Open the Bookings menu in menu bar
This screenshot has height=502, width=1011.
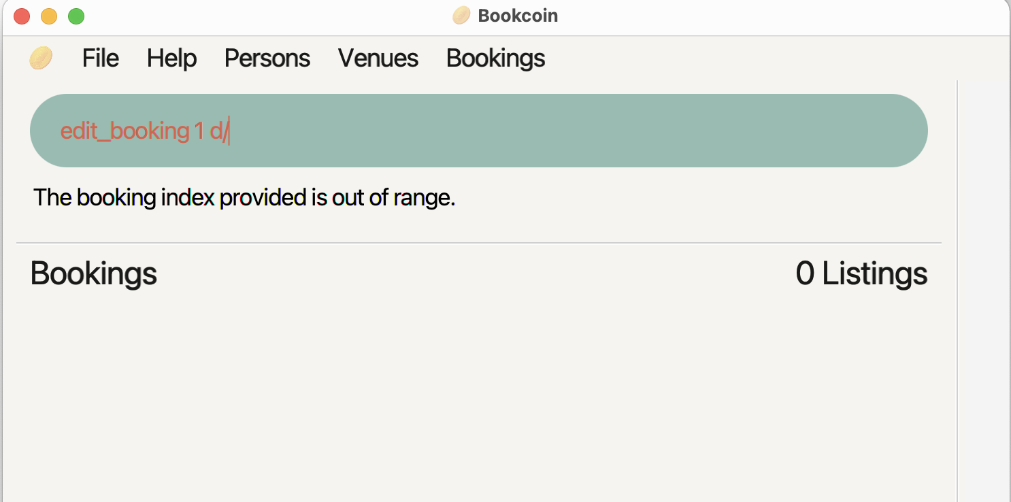pos(495,58)
